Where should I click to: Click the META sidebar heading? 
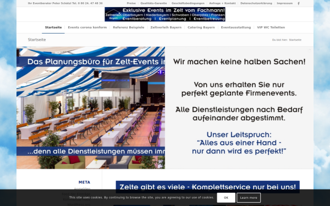(84, 182)
